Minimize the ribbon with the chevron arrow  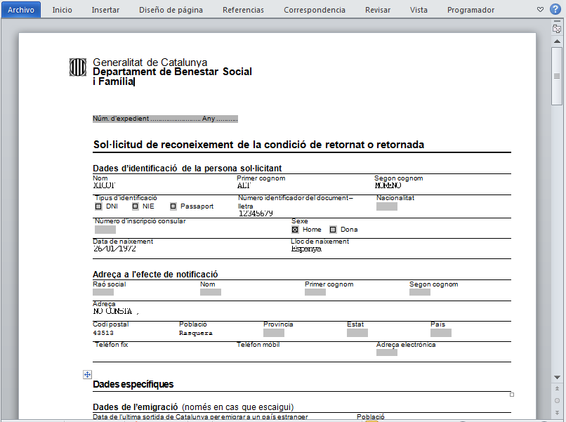coord(540,10)
